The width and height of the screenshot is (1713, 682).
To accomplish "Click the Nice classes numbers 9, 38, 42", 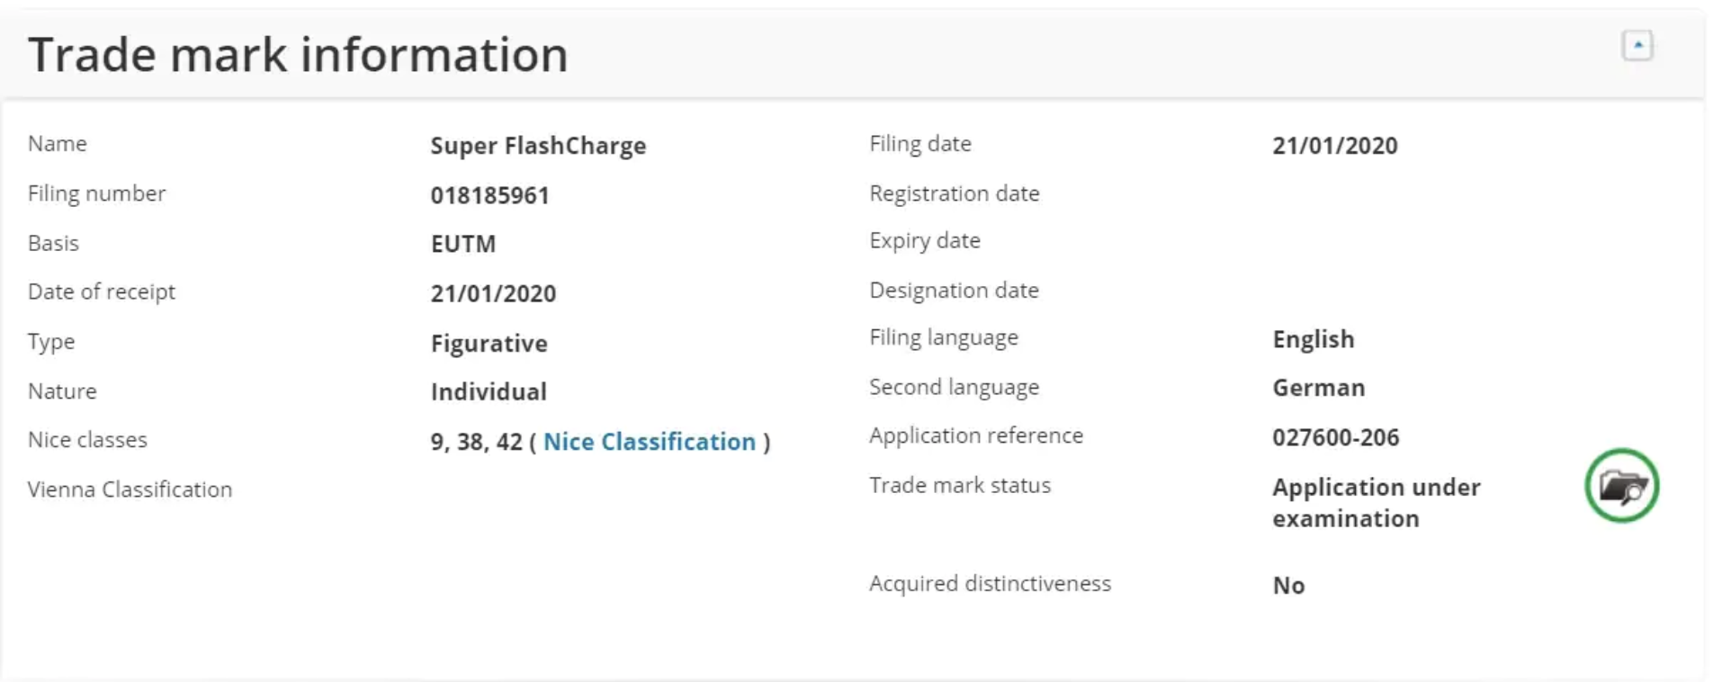I will point(476,442).
